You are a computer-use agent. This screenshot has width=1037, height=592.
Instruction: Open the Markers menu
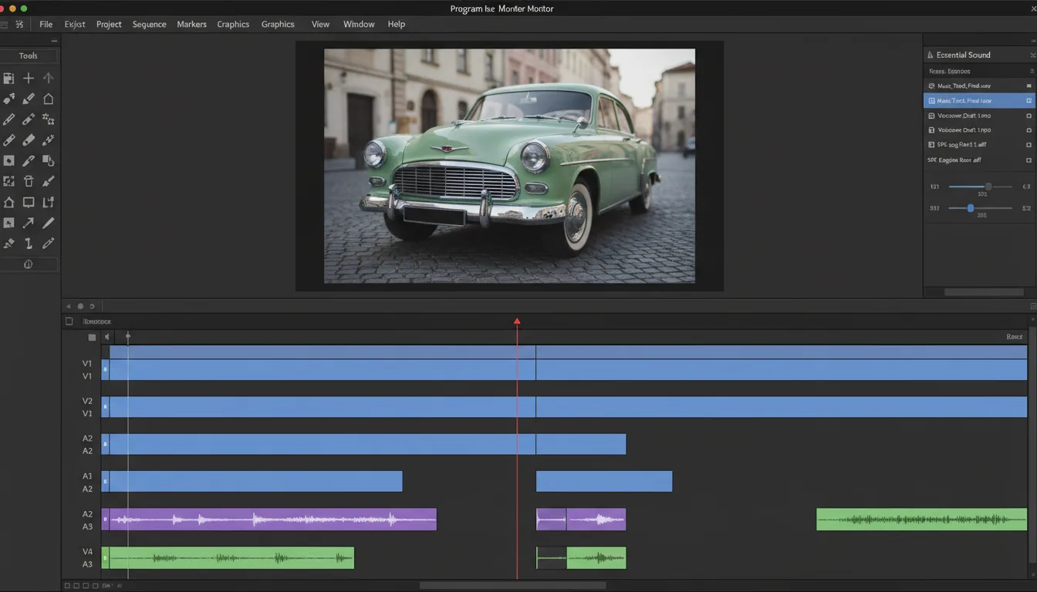point(191,24)
